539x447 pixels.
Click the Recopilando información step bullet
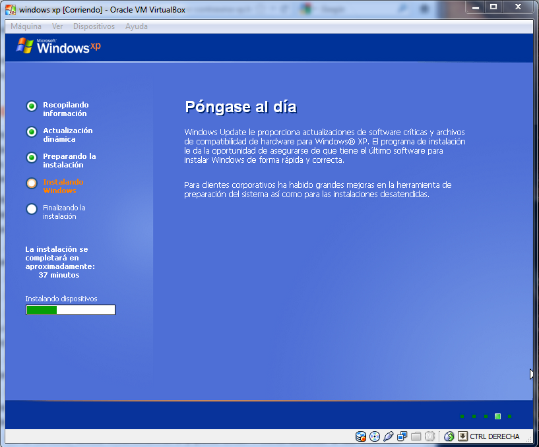point(32,106)
